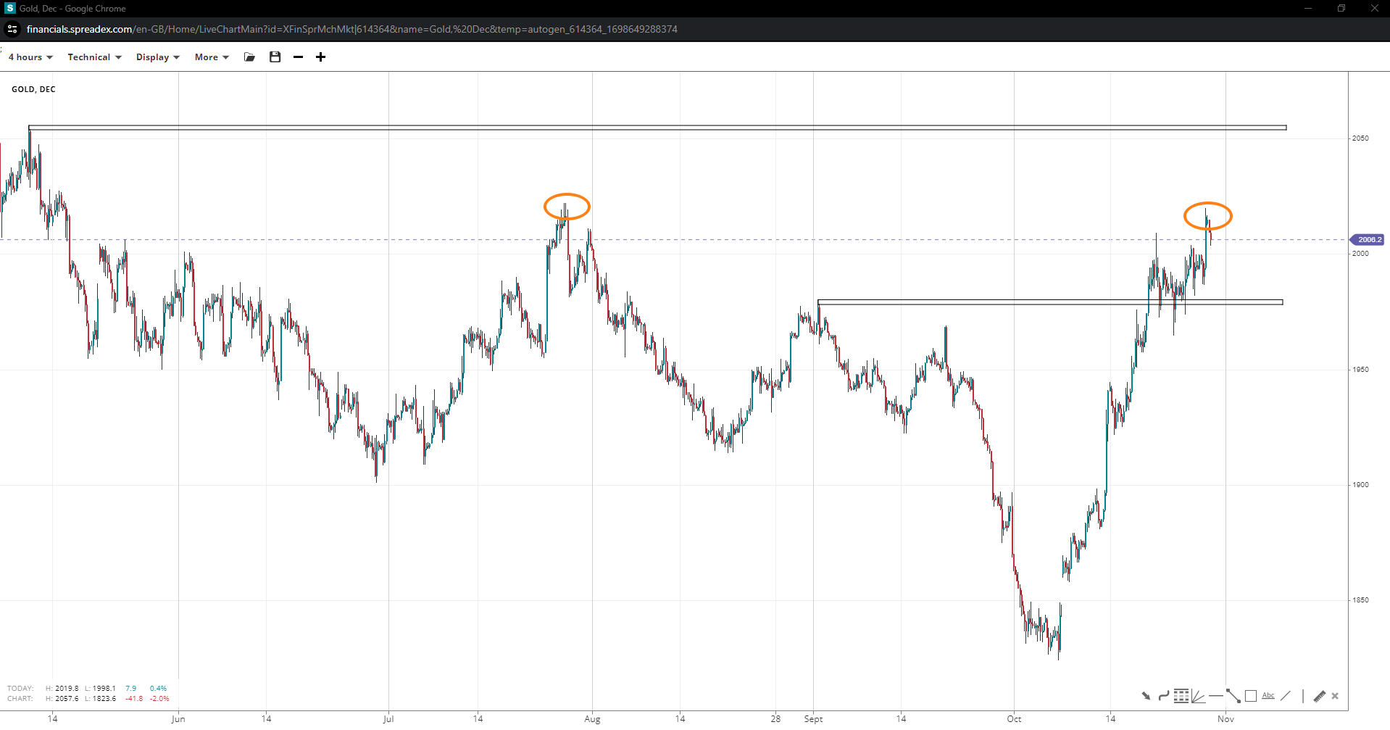Zoom in using the plus button
The width and height of the screenshot is (1390, 730).
[x=320, y=57]
